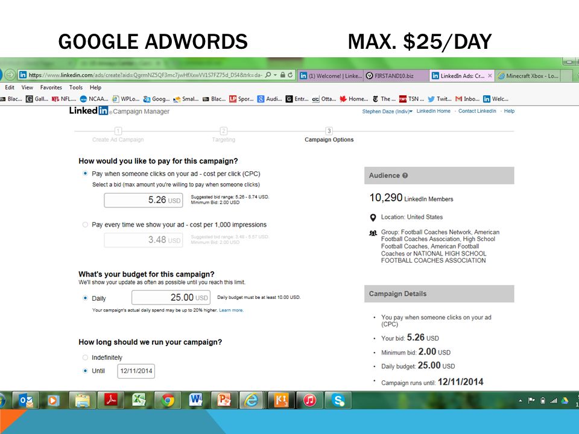Close the LinkedIn Ads tab
The width and height of the screenshot is (579, 434).
click(490, 76)
